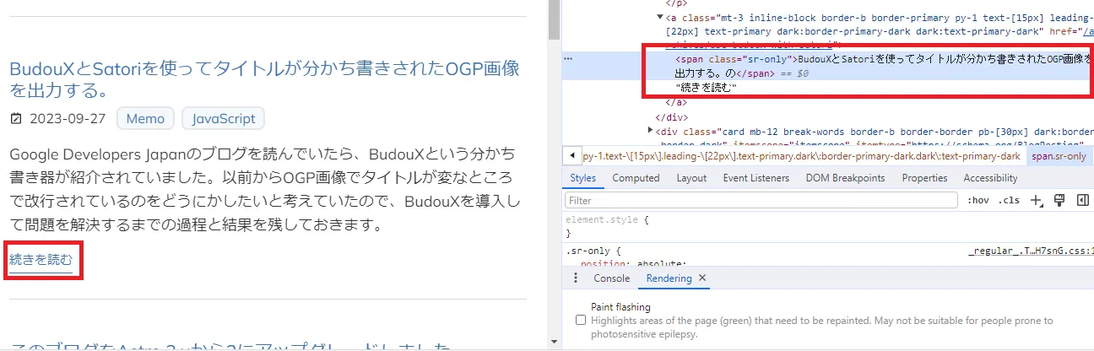
Task: Focus the Styles Filter input field
Action: click(761, 201)
